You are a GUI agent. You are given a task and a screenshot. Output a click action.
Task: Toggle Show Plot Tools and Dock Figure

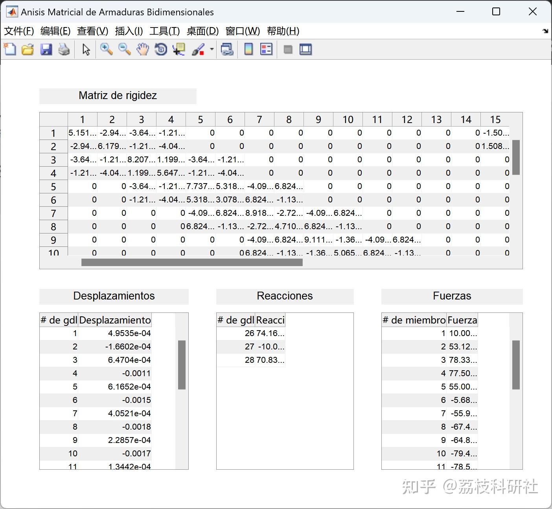coord(305,49)
